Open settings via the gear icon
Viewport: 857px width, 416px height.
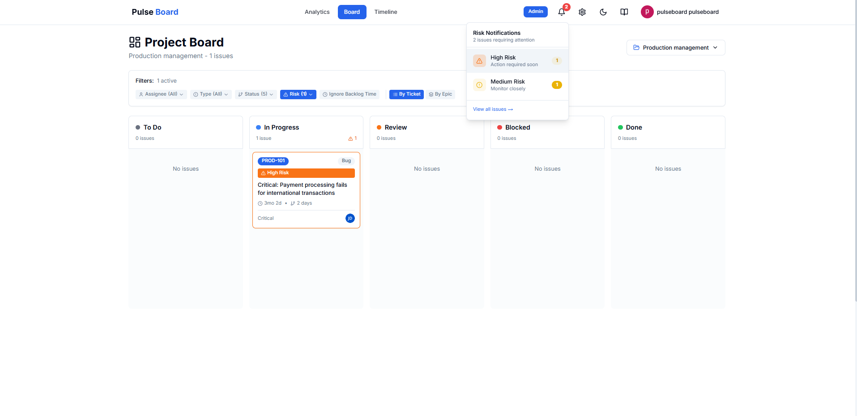click(x=582, y=12)
